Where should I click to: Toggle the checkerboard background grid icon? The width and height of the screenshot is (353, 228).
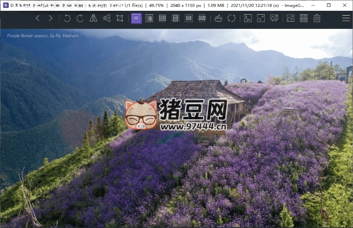tap(303, 18)
